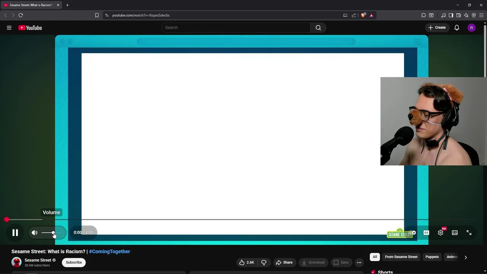Open the Leo AI sparkle icon
The height and width of the screenshot is (274, 487).
click(466, 15)
